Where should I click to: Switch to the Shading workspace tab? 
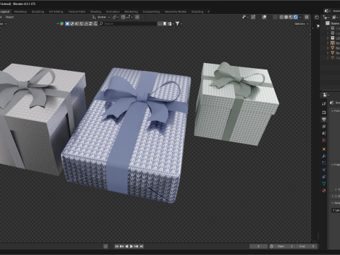tap(96, 11)
